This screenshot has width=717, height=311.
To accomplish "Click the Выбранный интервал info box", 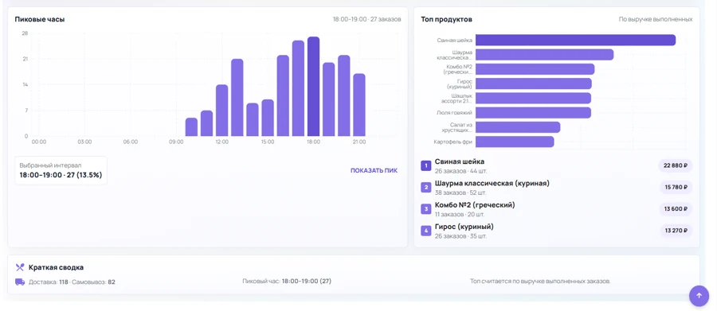I will pos(61,170).
